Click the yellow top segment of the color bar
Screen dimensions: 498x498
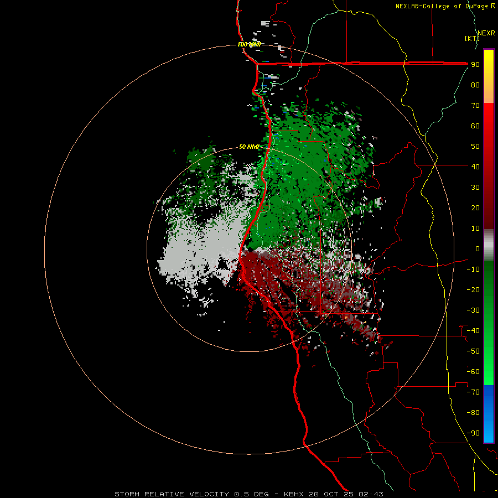pos(489,76)
